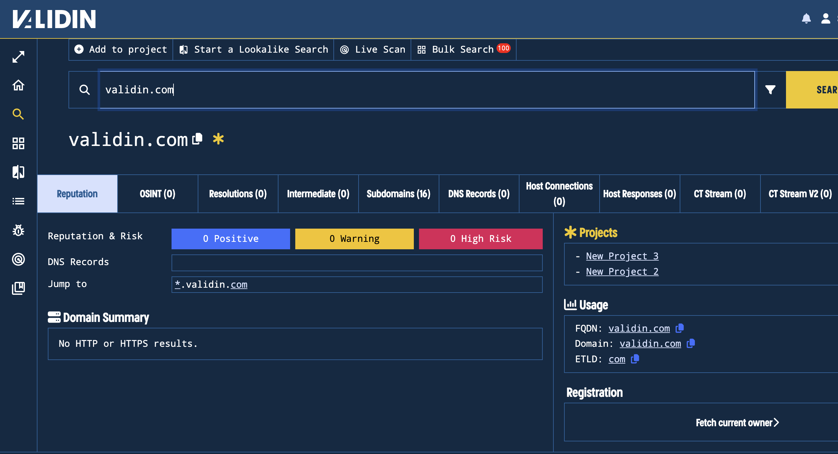Open the Live Scan target sidebar icon
The height and width of the screenshot is (454, 838).
pyautogui.click(x=18, y=259)
